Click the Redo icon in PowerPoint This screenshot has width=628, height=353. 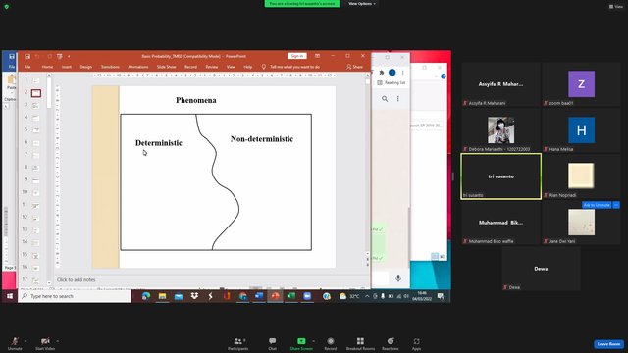coord(50,57)
